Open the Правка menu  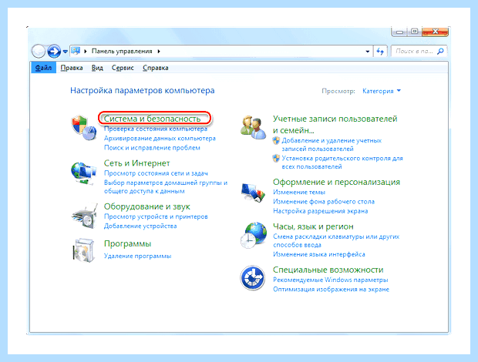click(x=72, y=68)
